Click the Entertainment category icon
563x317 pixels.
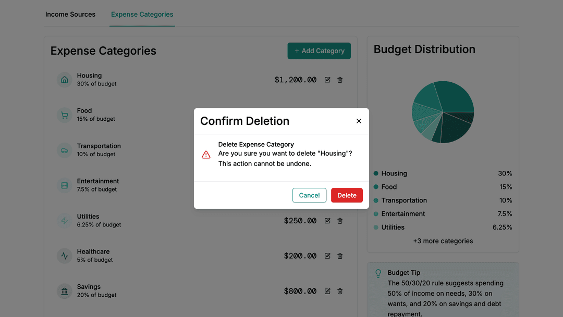(x=64, y=185)
